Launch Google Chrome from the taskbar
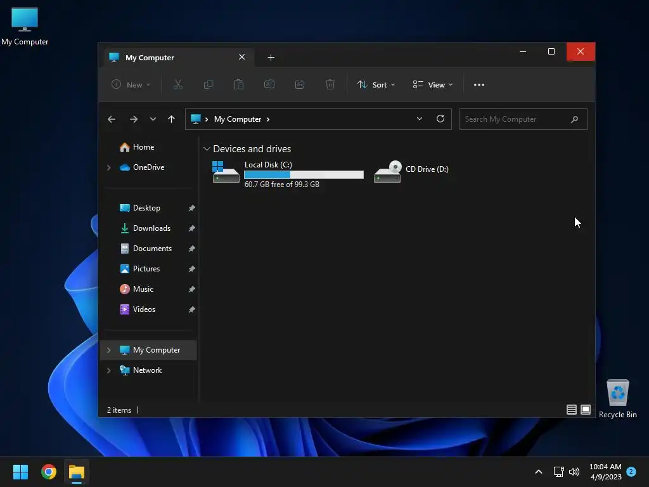 pyautogui.click(x=48, y=472)
